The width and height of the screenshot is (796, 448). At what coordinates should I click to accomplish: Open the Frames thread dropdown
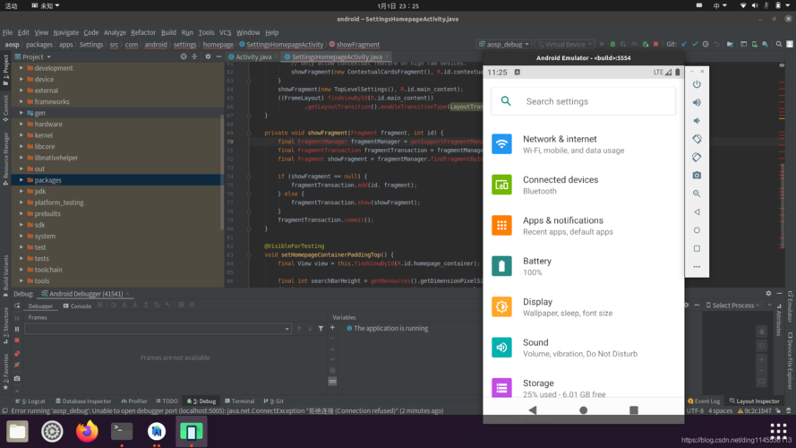click(x=158, y=329)
